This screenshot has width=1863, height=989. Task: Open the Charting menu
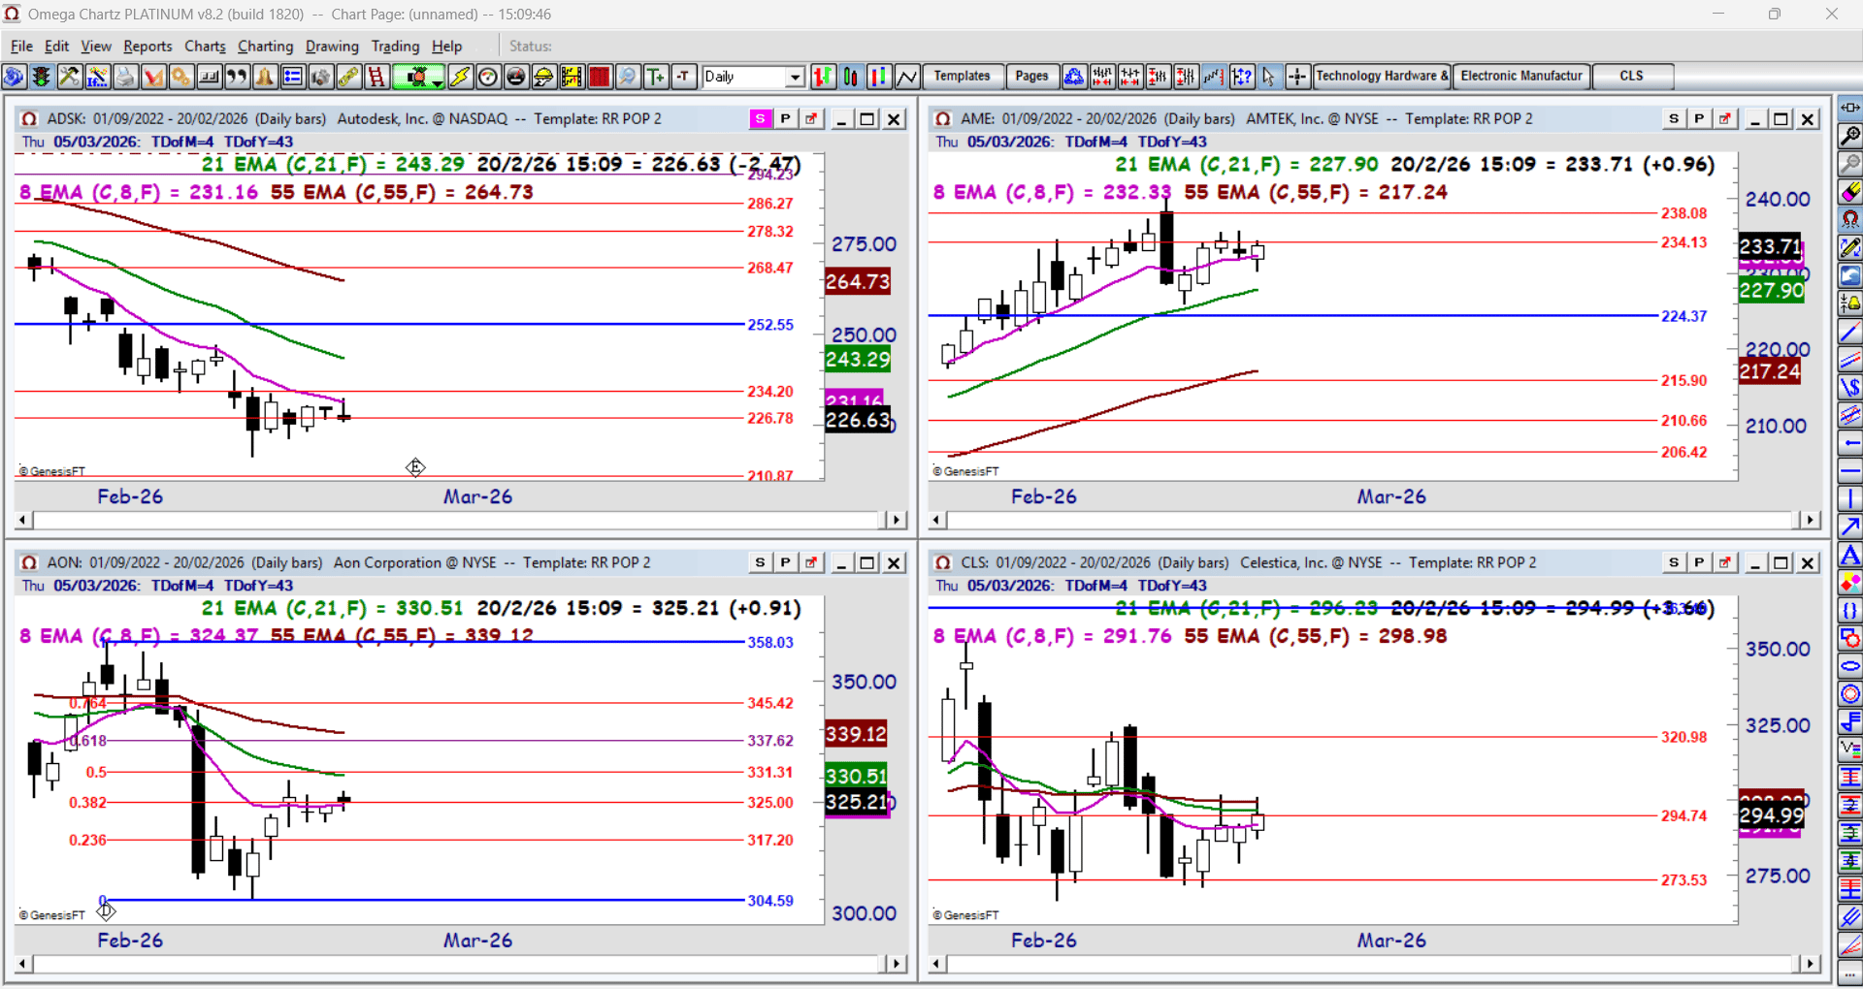tap(265, 46)
